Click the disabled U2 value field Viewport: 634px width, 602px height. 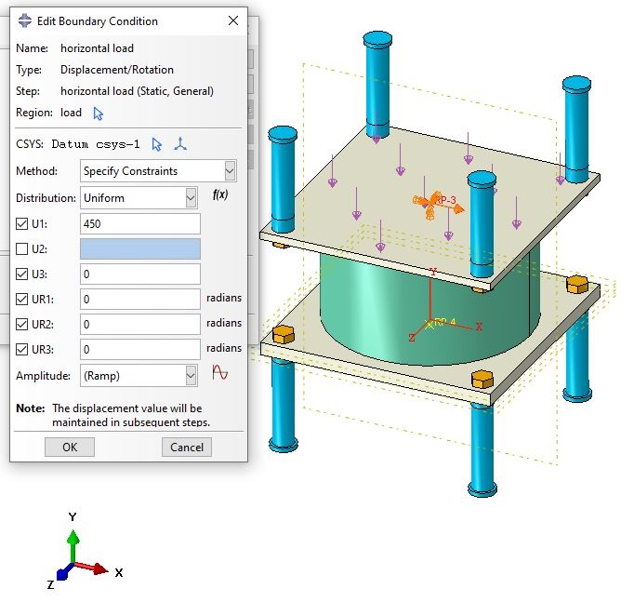tap(140, 248)
